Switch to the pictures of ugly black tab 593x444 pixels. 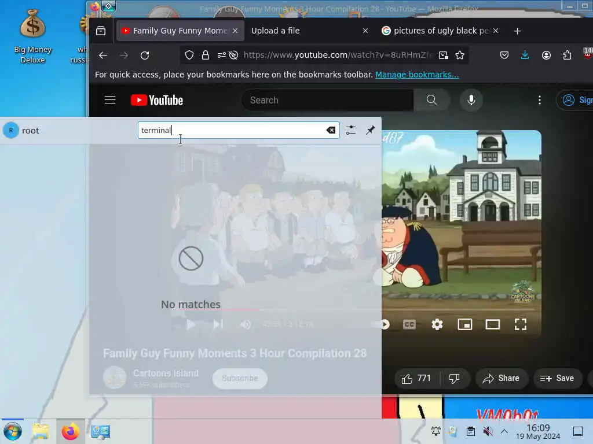[x=440, y=31]
